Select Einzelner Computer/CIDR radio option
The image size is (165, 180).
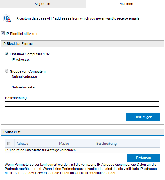click(7, 54)
